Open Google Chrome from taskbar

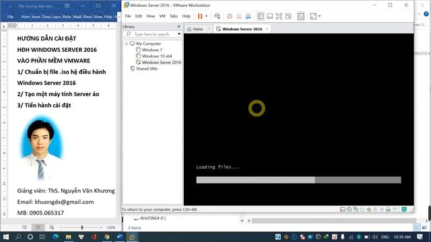point(106,237)
